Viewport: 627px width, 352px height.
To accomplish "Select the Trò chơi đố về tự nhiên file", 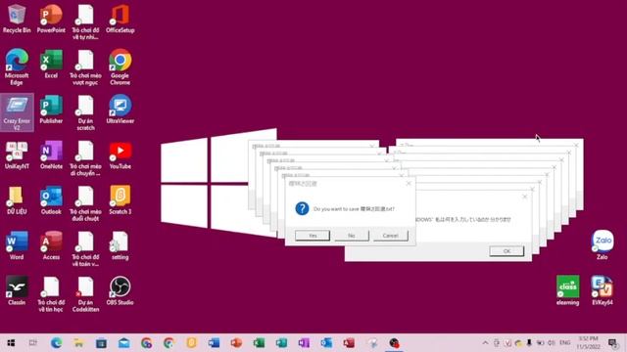I will (x=85, y=22).
